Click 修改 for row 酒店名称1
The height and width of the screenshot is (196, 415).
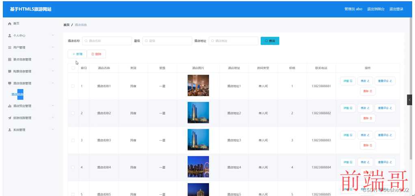365,81
